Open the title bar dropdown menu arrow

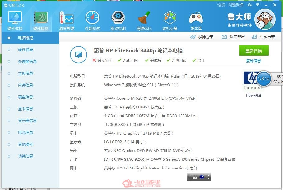pyautogui.click(x=258, y=5)
